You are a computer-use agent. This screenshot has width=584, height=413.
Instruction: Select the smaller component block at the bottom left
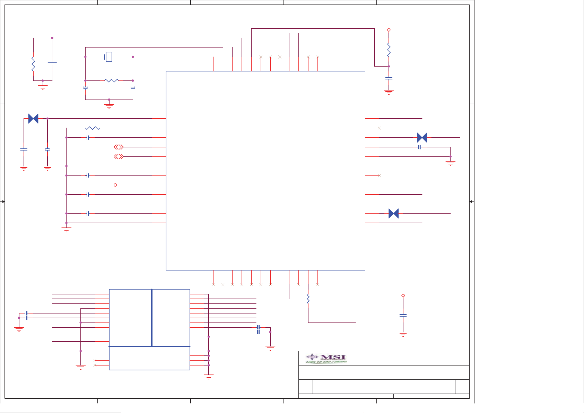coord(149,329)
